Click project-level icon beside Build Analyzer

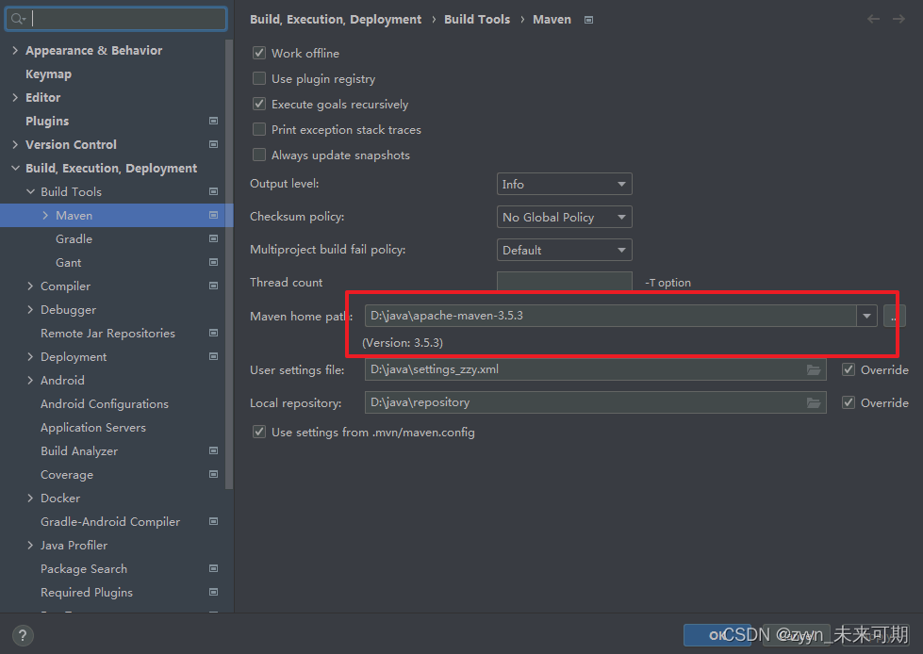[214, 450]
